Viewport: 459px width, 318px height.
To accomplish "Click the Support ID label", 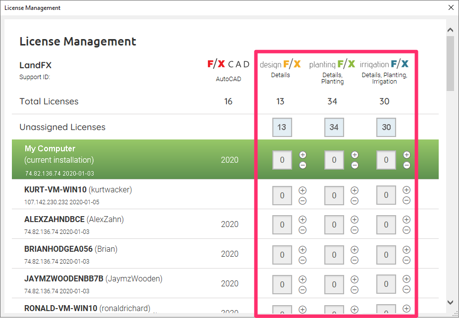I will coord(35,77).
